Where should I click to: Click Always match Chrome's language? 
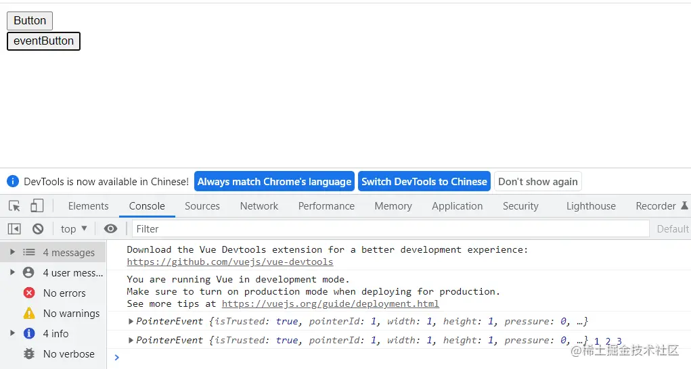(x=274, y=181)
